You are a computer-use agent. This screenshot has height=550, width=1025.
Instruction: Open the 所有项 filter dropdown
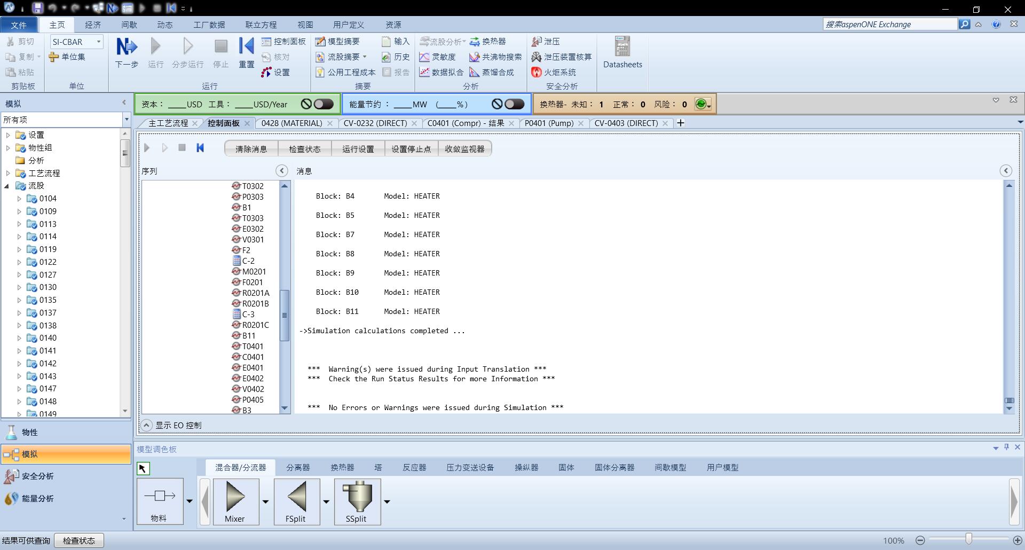(127, 120)
